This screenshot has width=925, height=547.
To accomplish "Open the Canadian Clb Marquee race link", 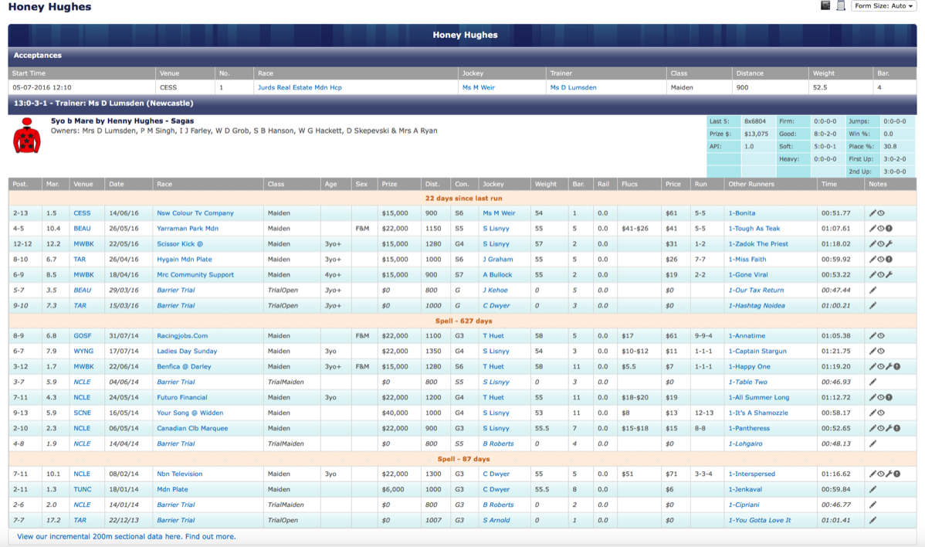I will 192,429.
